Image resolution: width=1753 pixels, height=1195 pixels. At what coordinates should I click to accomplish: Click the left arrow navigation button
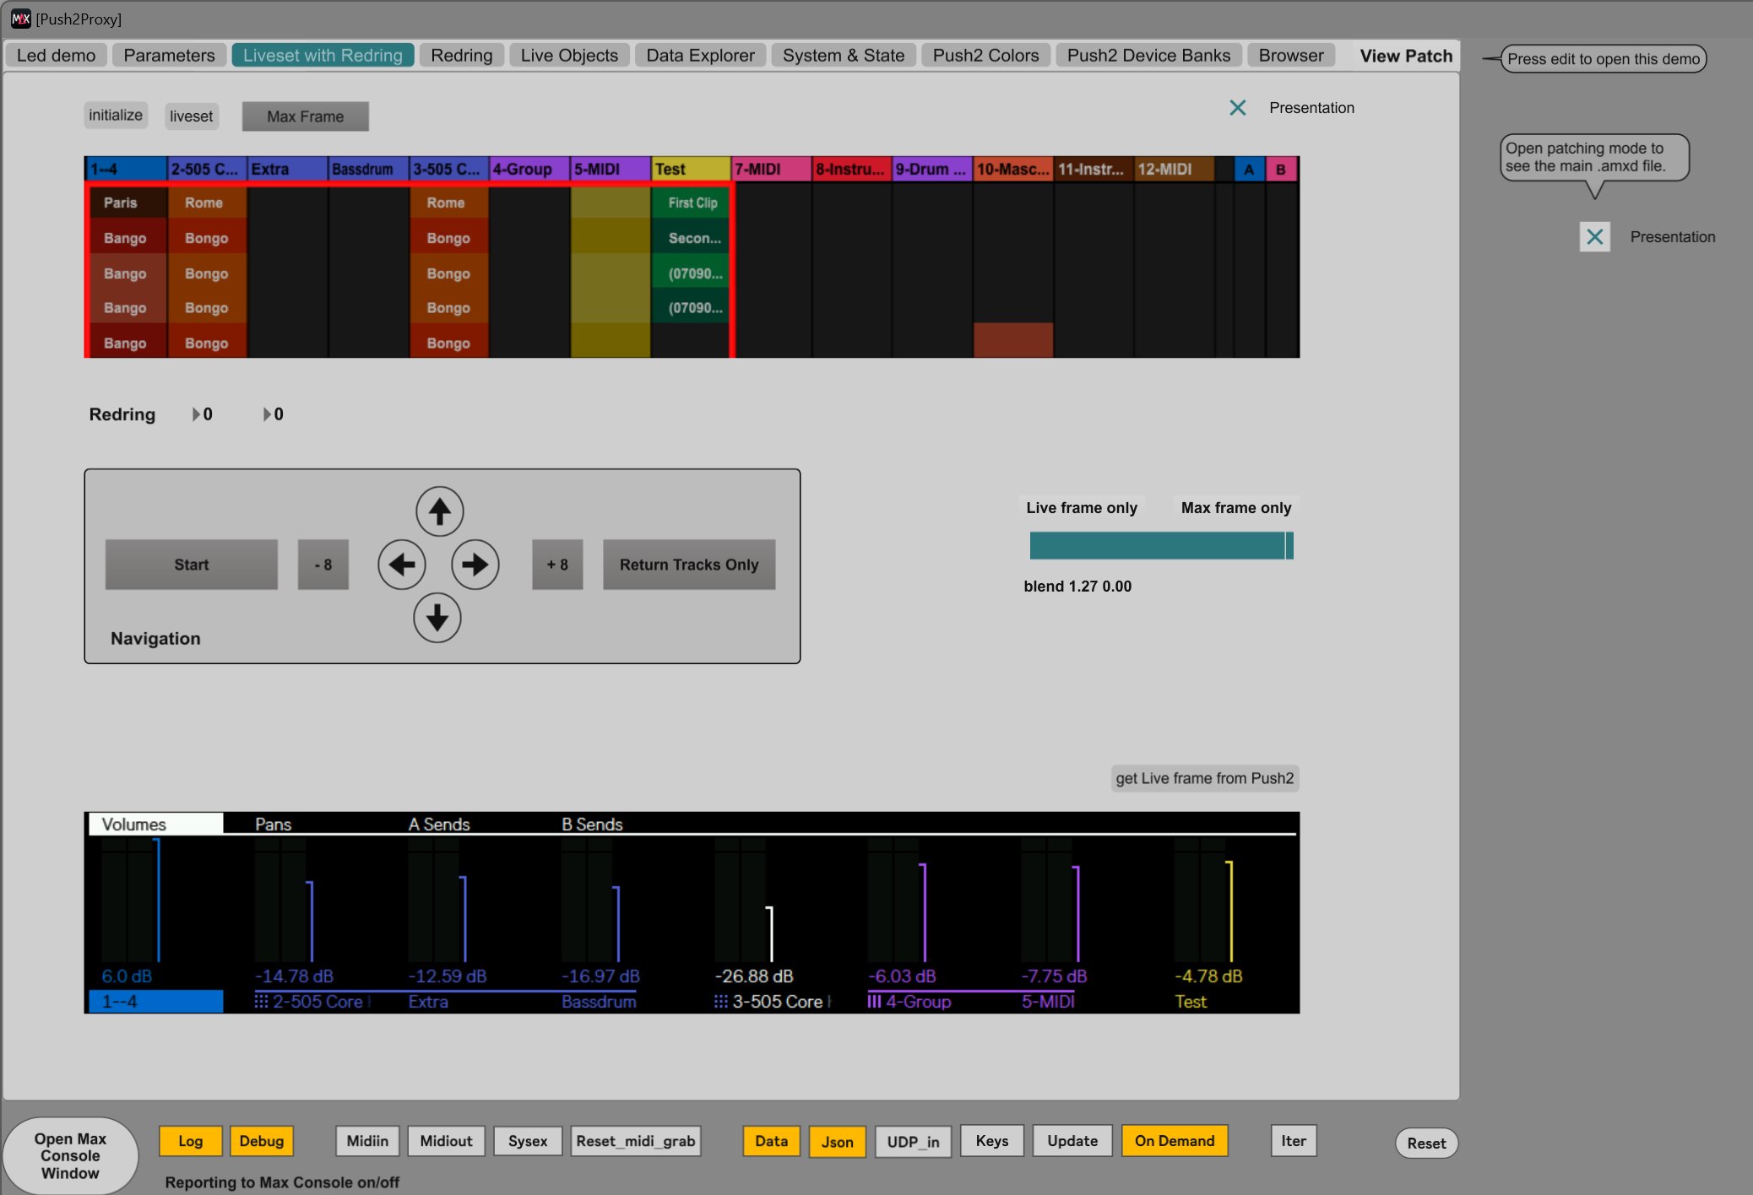[x=402, y=565]
